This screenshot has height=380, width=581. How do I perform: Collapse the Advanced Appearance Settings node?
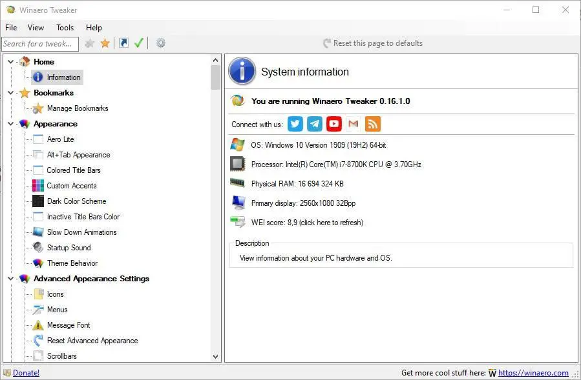11,279
